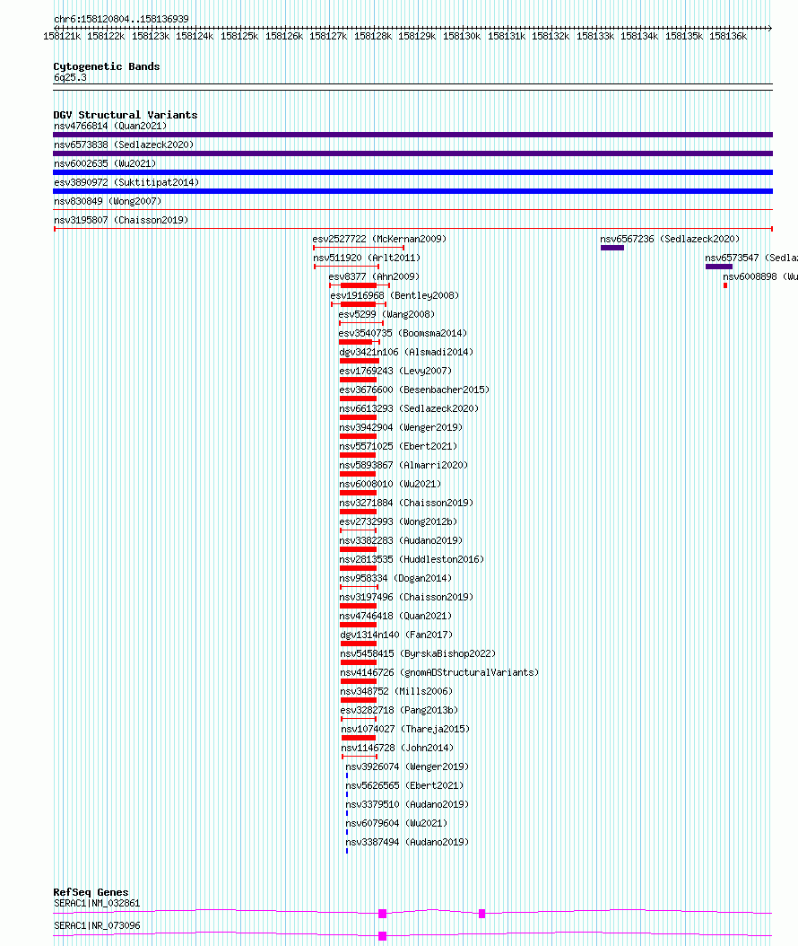Screen dimensions: 798x946
Task: Open the nsv1146728 (John2014) variant
Action: [x=397, y=749]
